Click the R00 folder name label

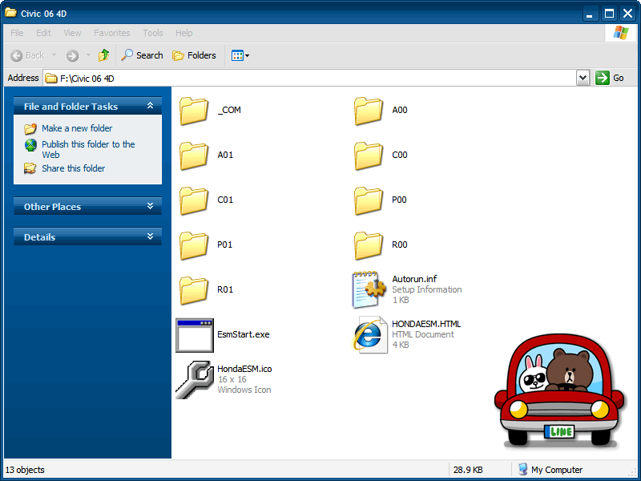pos(399,245)
